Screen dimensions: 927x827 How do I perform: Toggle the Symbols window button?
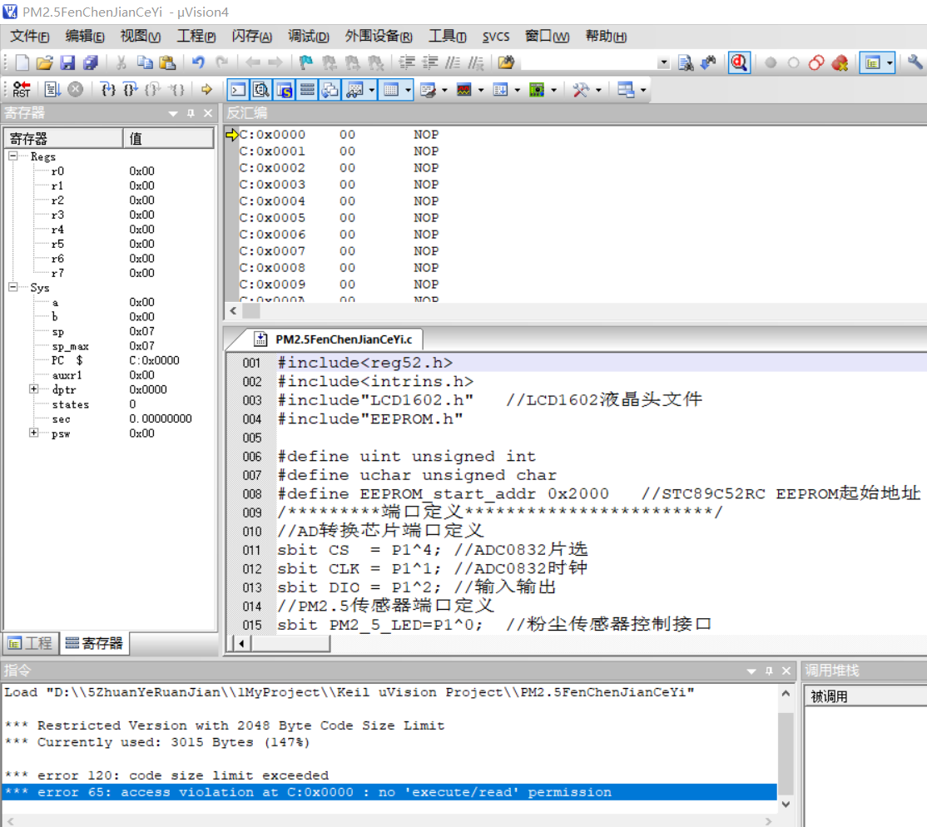[x=285, y=90]
